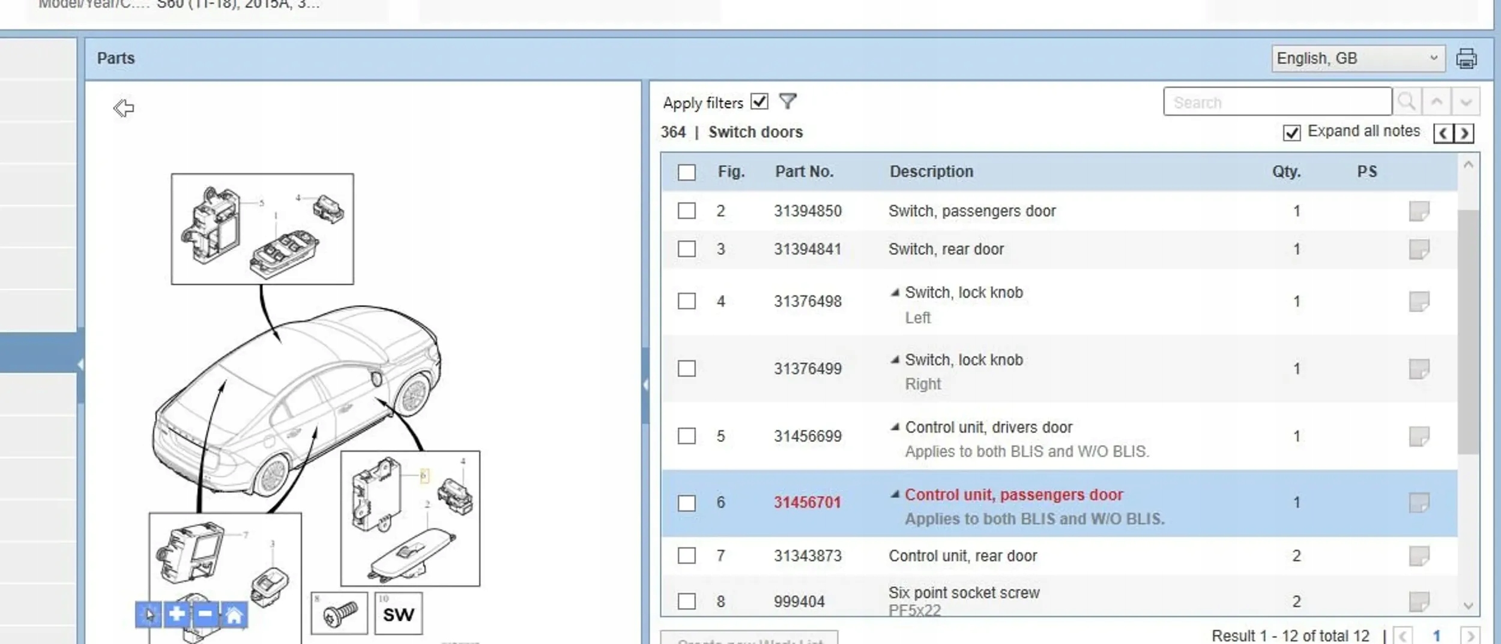Go to previous results page button

(1402, 635)
